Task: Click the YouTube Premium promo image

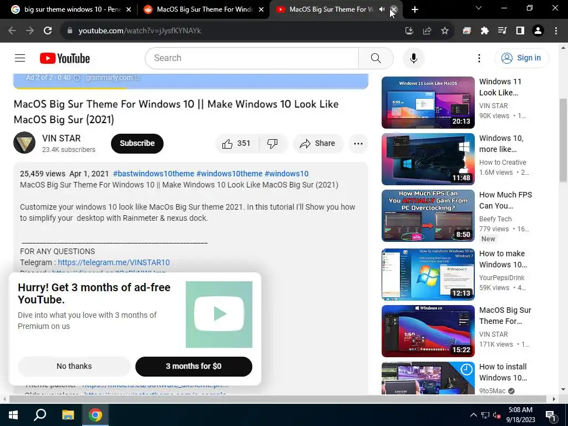Action: 219,315
